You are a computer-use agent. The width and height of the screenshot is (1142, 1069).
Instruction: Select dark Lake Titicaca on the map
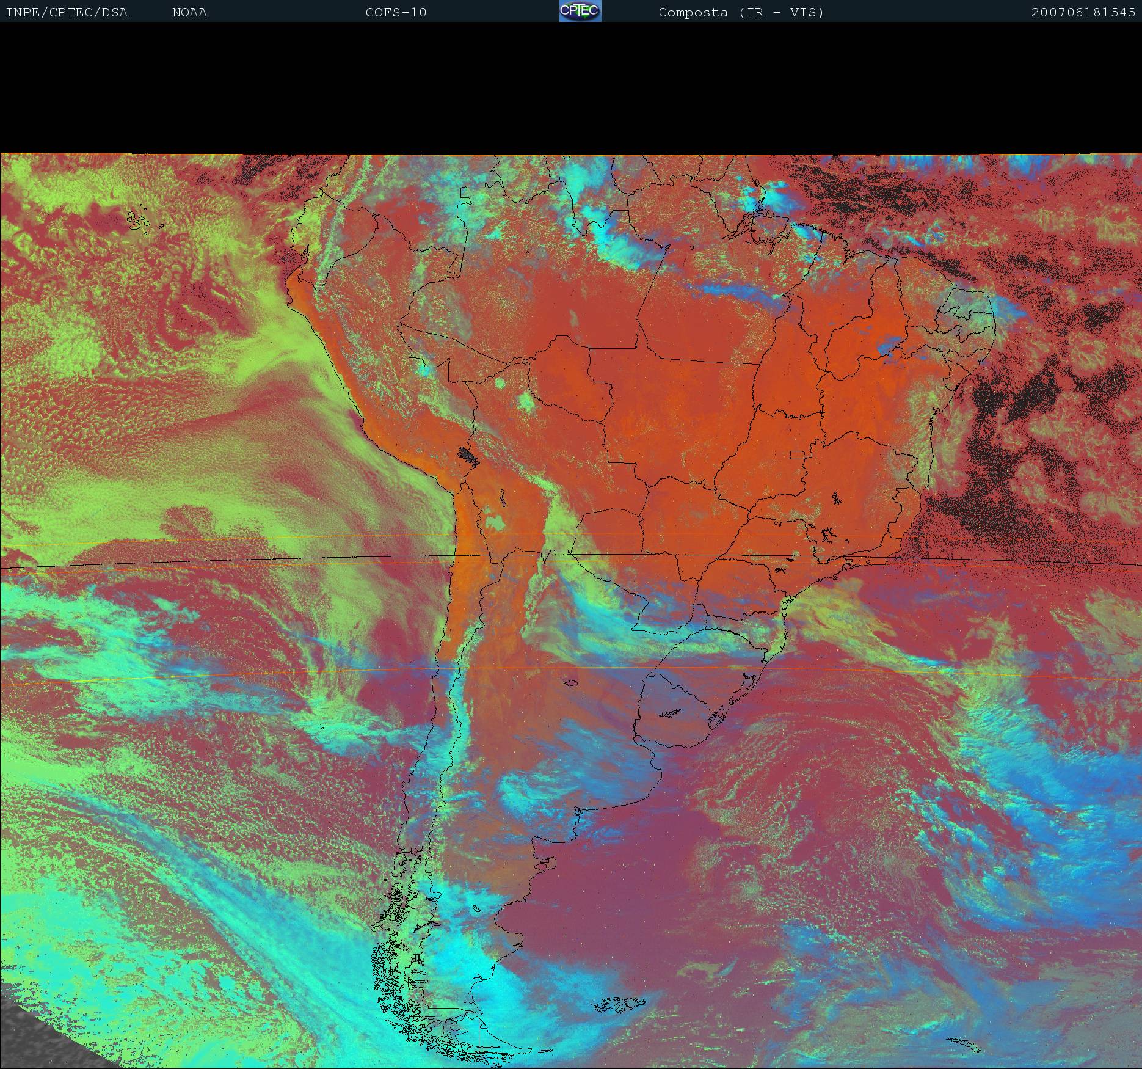[469, 454]
